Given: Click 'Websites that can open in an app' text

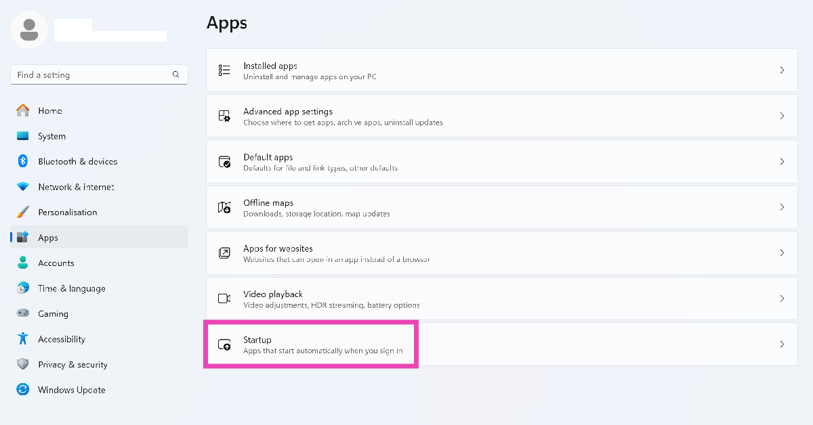Looking at the screenshot, I should coord(337,259).
